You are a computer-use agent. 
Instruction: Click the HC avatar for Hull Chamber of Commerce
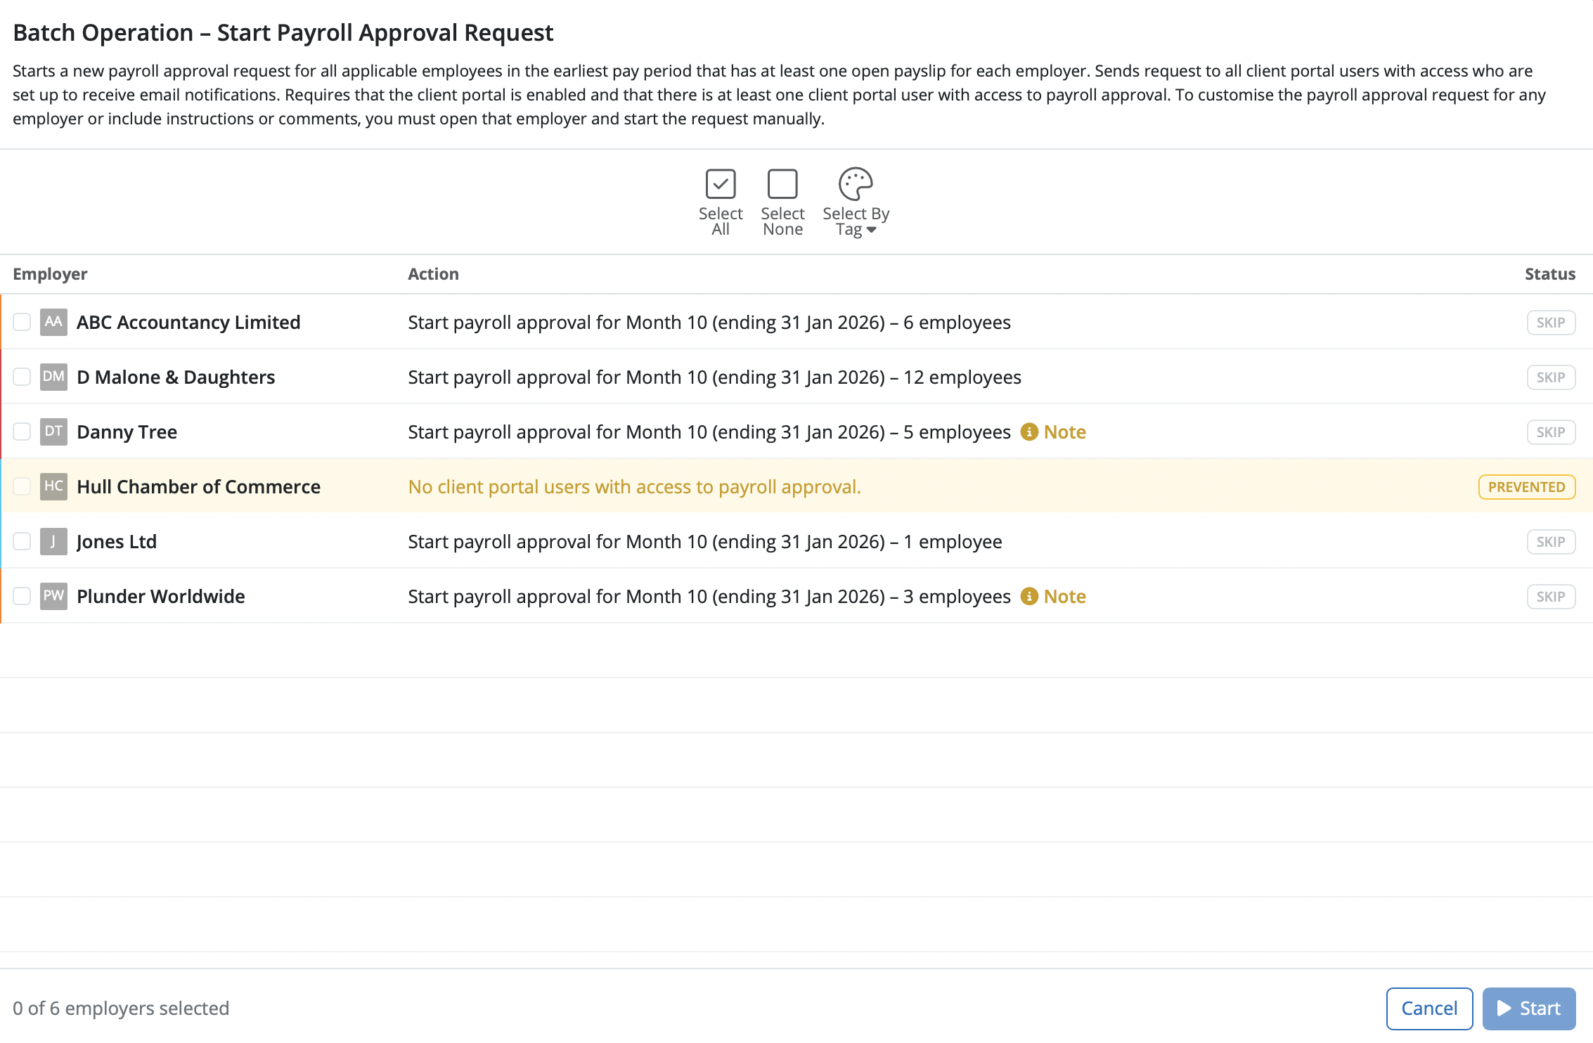point(53,486)
